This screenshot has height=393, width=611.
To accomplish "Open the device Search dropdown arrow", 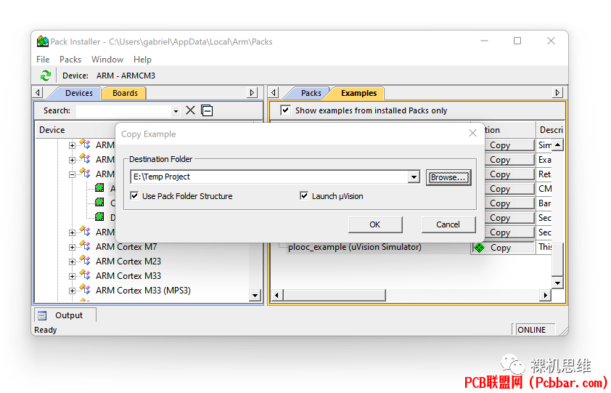I will [176, 111].
